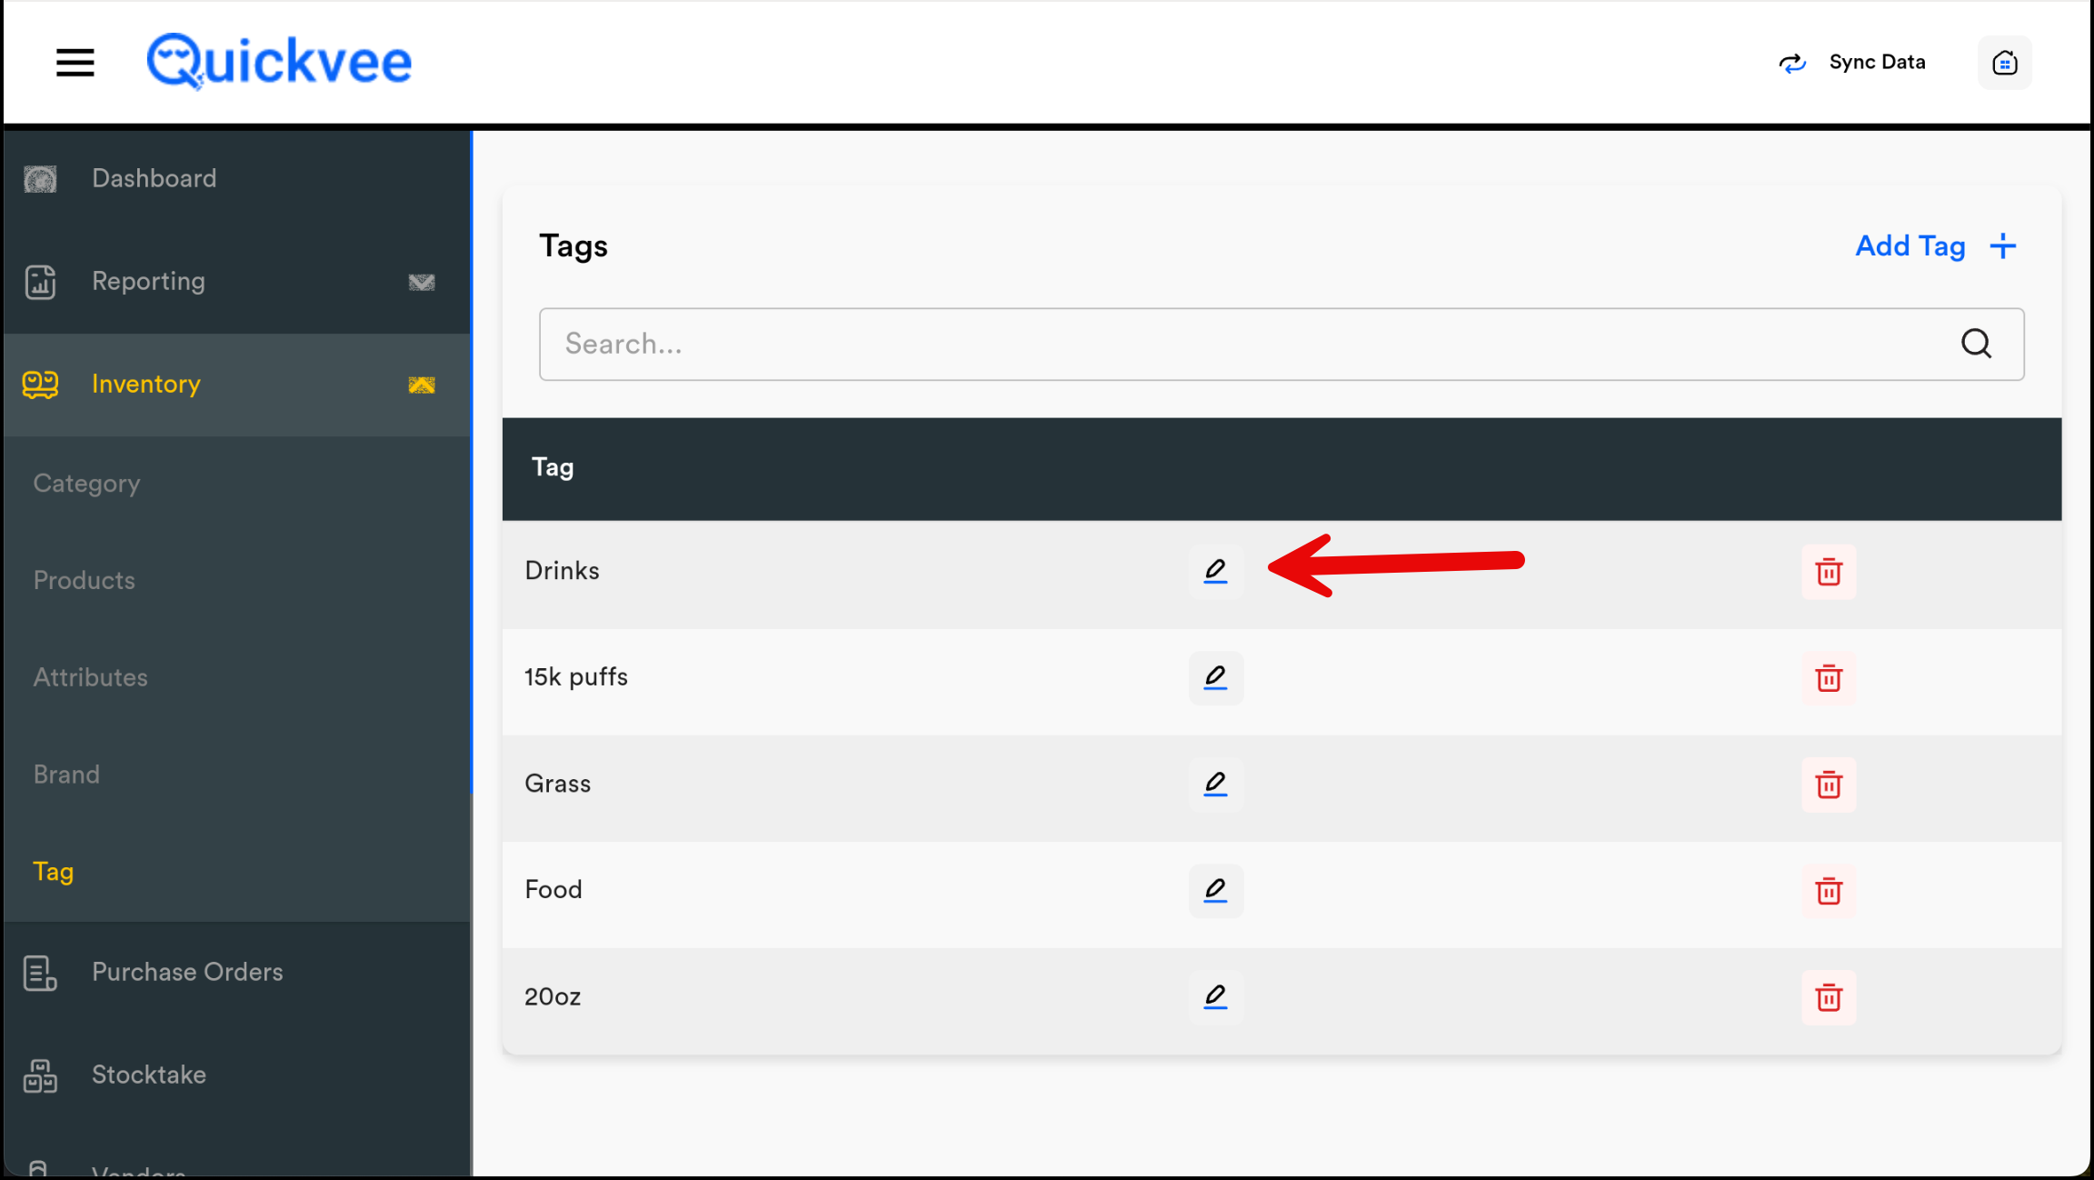Open Purchase Orders
Image resolution: width=2094 pixels, height=1180 pixels.
click(187, 972)
